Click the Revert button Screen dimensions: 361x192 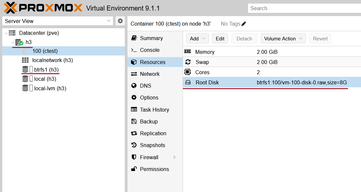320,39
